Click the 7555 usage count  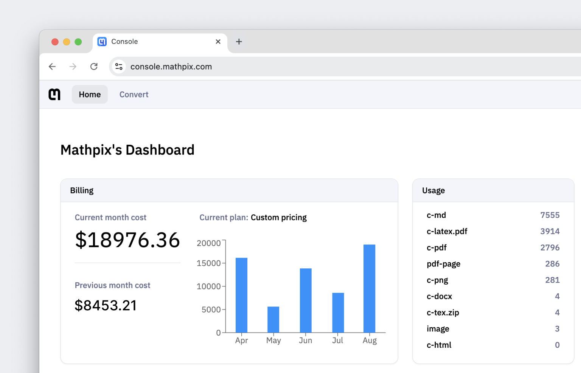coord(550,215)
